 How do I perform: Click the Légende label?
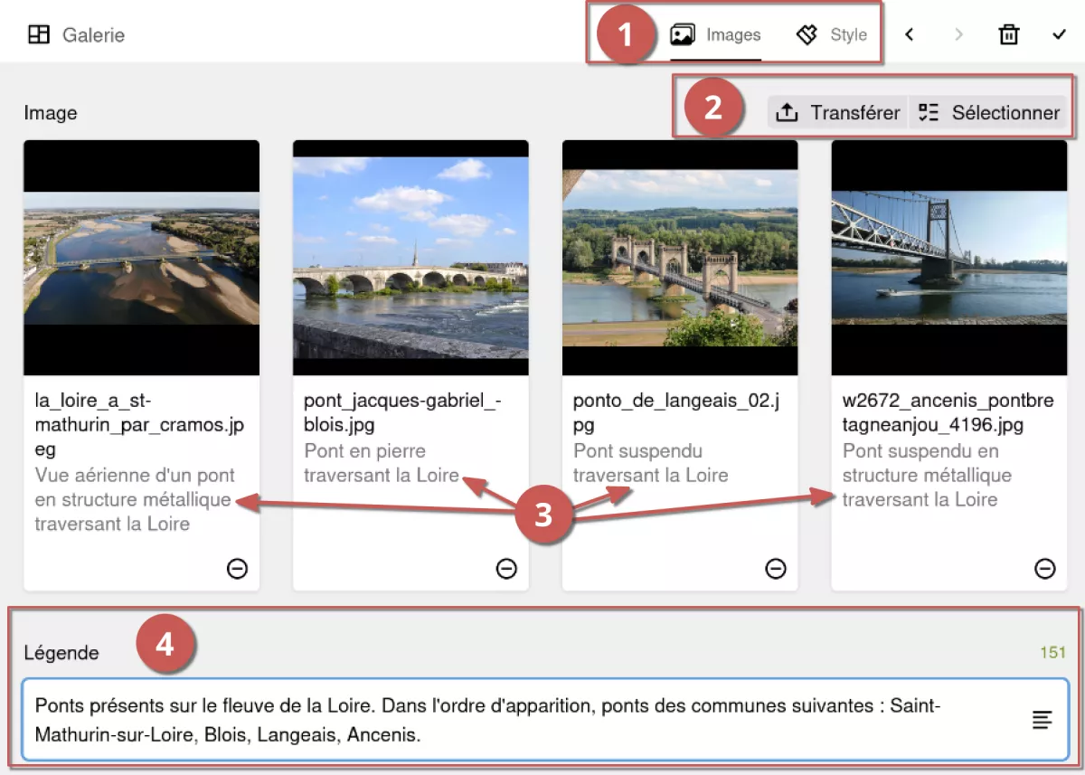click(x=61, y=653)
